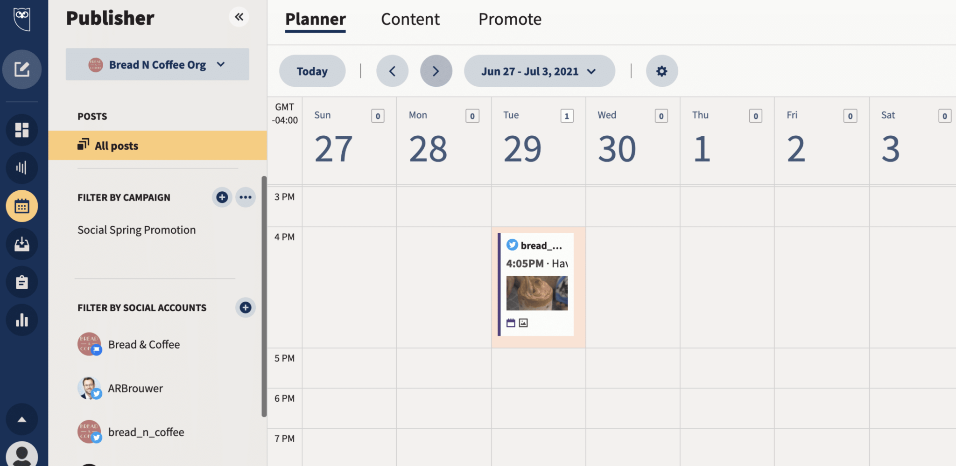
Task: Open the Compose post icon
Action: (22, 69)
